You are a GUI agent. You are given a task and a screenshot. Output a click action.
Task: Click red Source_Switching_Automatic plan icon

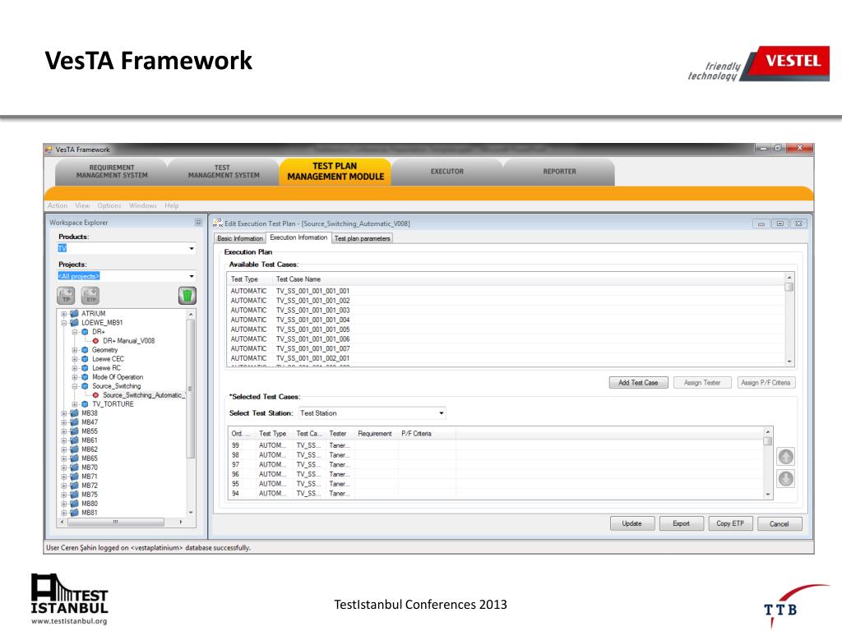click(x=95, y=395)
